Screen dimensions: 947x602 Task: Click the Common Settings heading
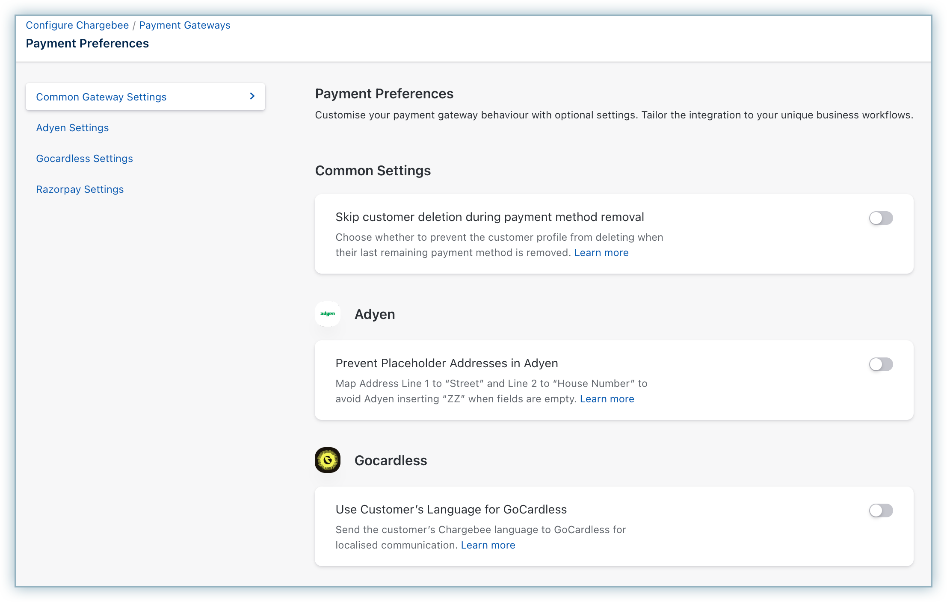[373, 171]
